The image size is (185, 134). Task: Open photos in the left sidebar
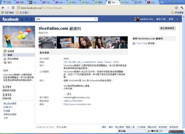[8, 62]
